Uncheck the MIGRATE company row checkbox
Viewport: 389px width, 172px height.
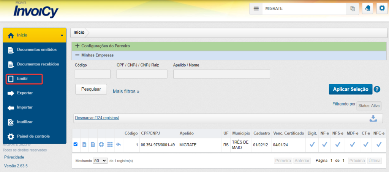(x=76, y=144)
